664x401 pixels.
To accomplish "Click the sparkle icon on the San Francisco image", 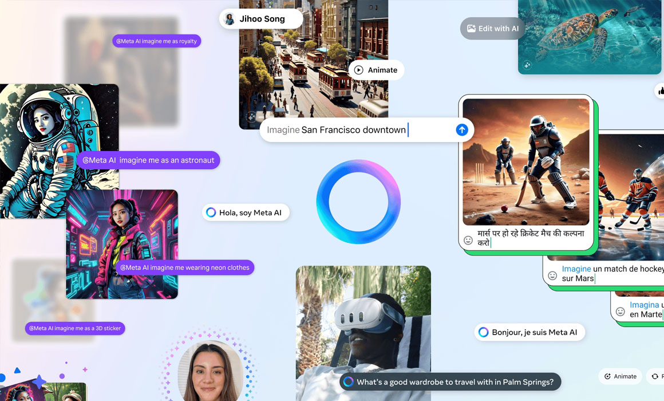I will coord(251,116).
